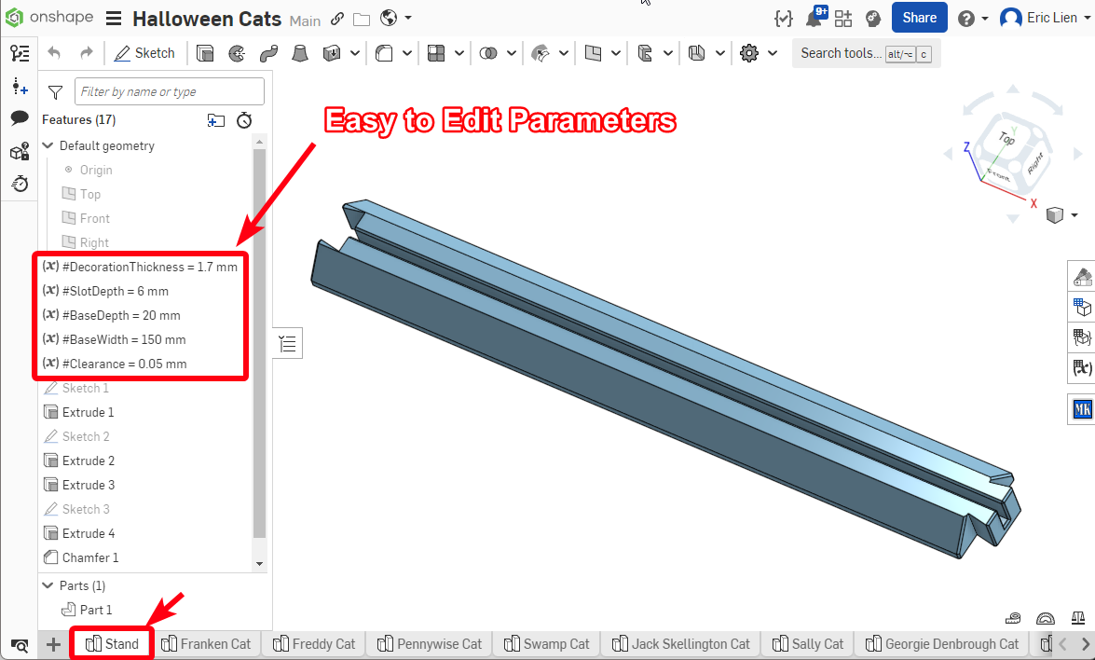Open the stopwatch history icon on left sidebar
The width and height of the screenshot is (1095, 660).
21,184
